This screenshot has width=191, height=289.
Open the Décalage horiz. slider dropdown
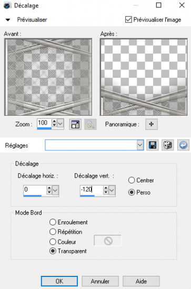(55, 190)
